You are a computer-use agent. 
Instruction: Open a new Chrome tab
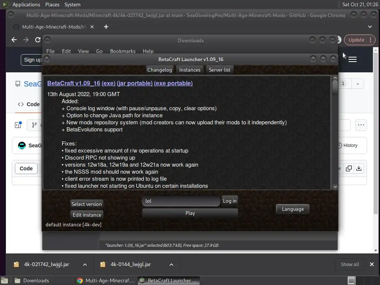pyautogui.click(x=106, y=27)
